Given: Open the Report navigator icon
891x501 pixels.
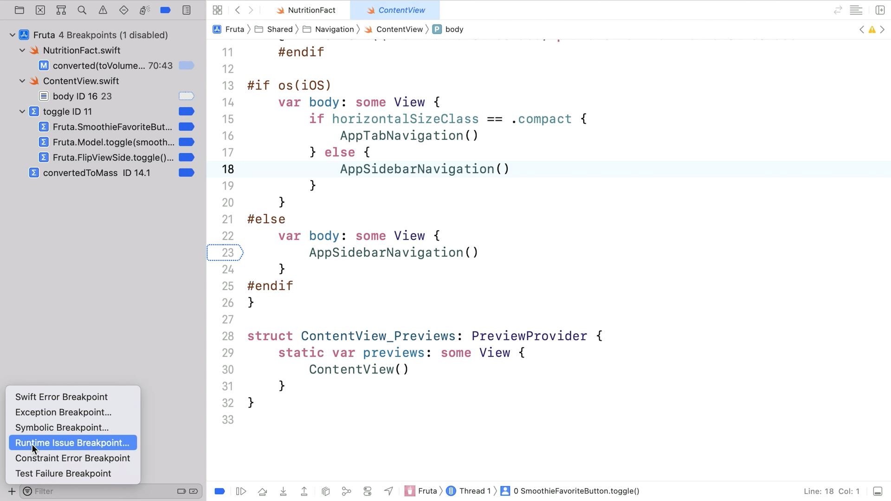Looking at the screenshot, I should point(187,10).
